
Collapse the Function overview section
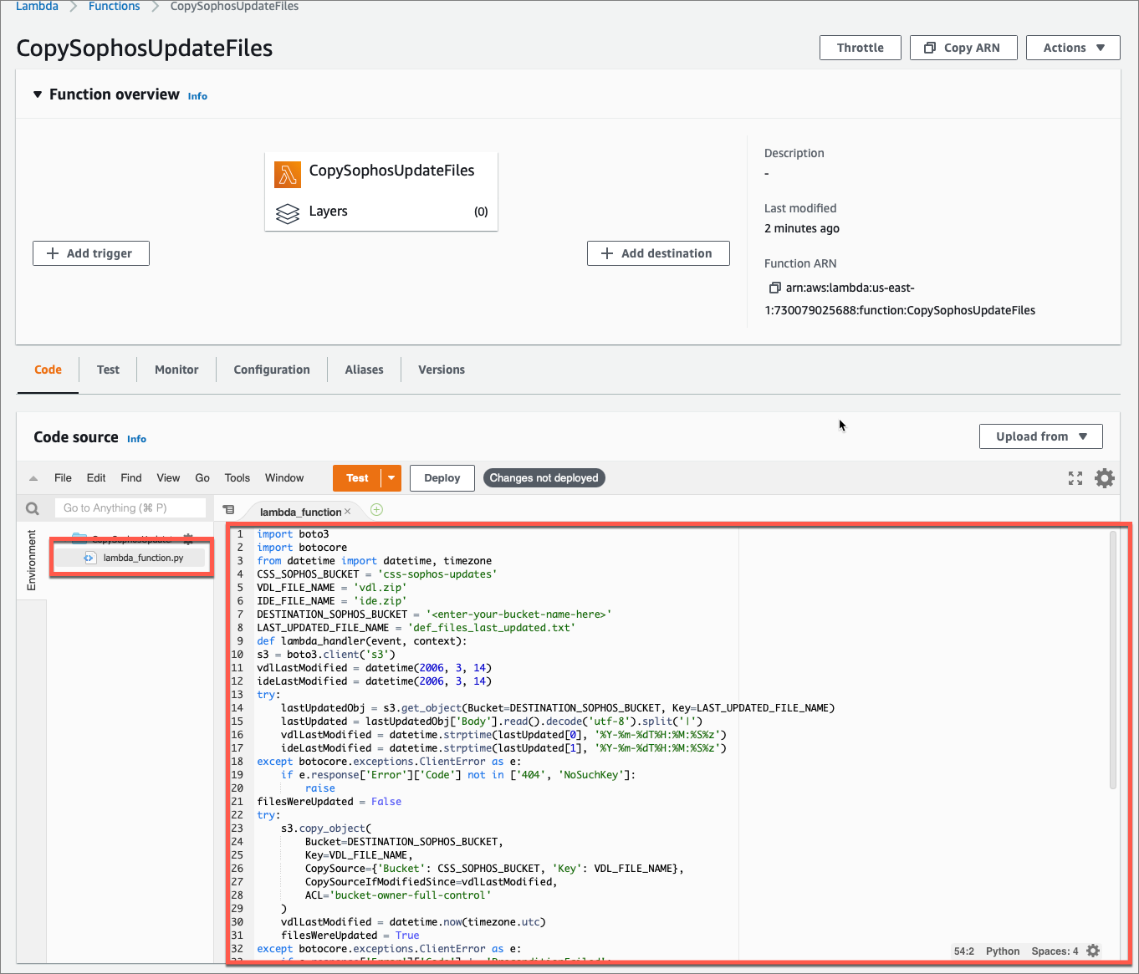point(38,94)
